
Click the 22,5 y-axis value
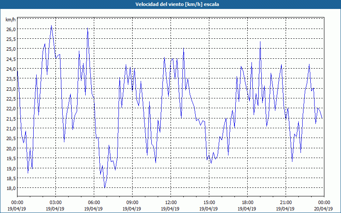pos(11,99)
